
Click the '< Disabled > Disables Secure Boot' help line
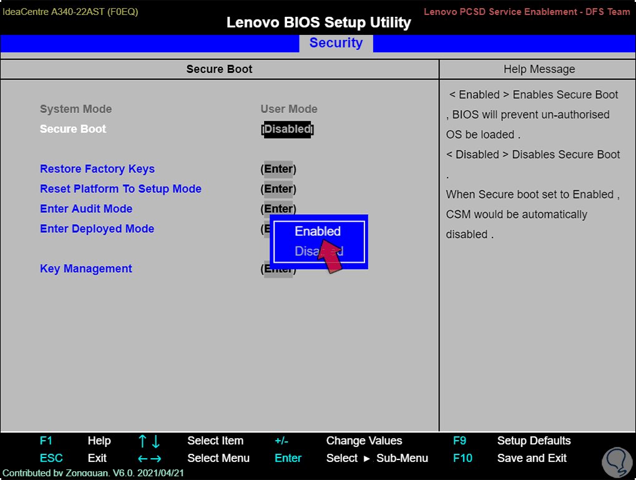coord(533,155)
